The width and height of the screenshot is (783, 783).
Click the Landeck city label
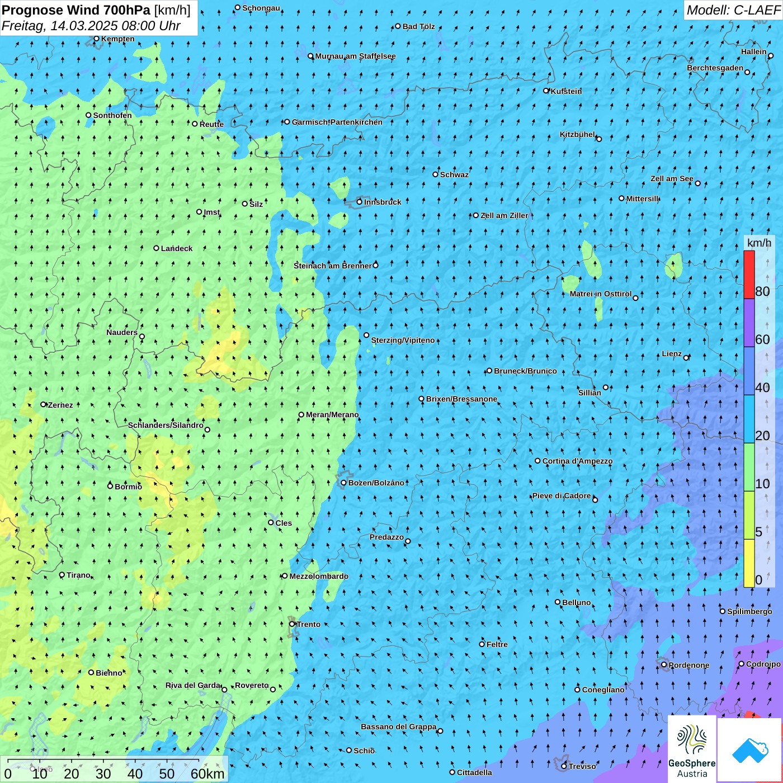click(177, 248)
